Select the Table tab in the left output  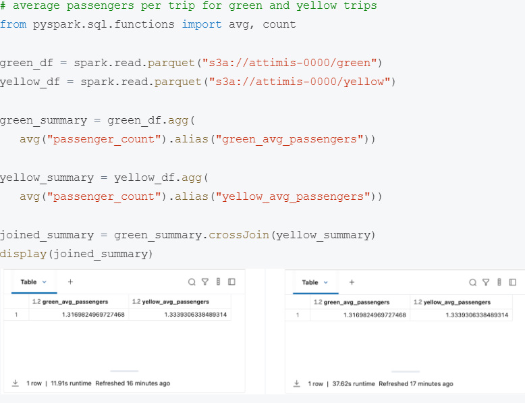pos(29,281)
